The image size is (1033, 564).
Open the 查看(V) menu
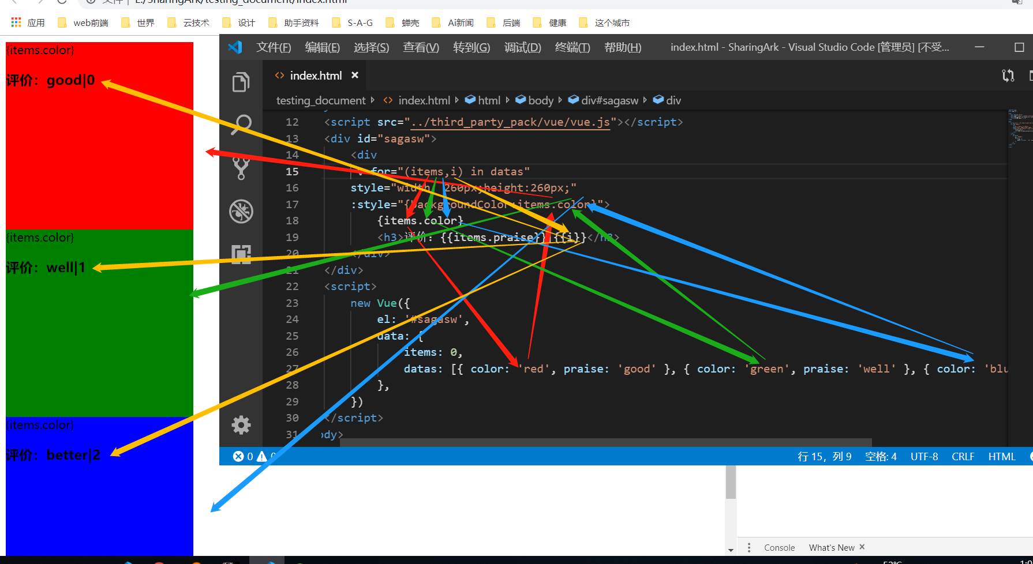(x=421, y=47)
